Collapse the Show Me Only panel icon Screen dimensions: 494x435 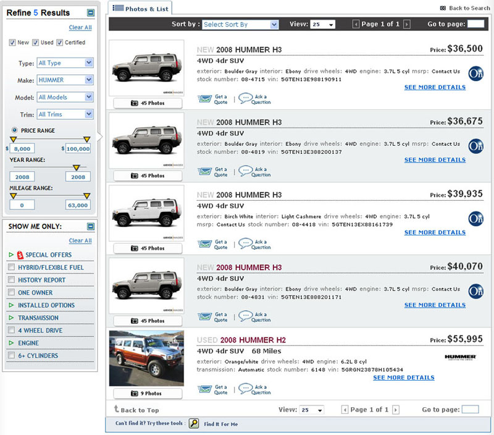click(x=90, y=226)
